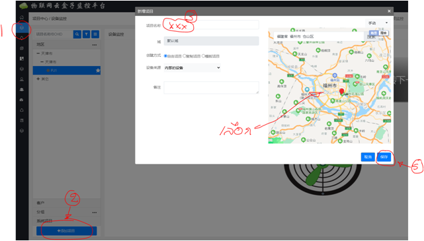
Task: Open the alarm bell sidebar icon
Action: coord(22,38)
